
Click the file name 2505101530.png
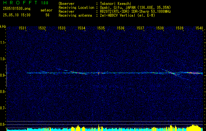click(x=17, y=9)
